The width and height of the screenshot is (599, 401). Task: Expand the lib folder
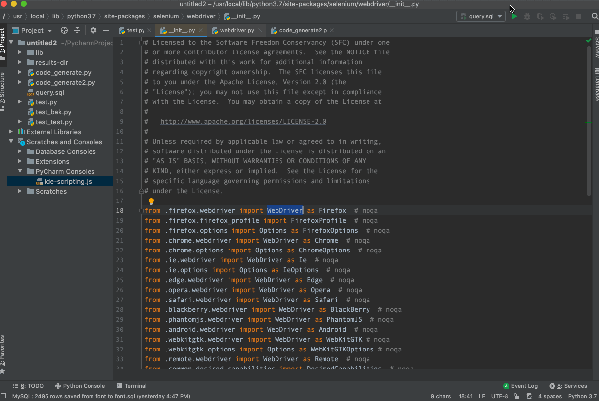coord(20,52)
